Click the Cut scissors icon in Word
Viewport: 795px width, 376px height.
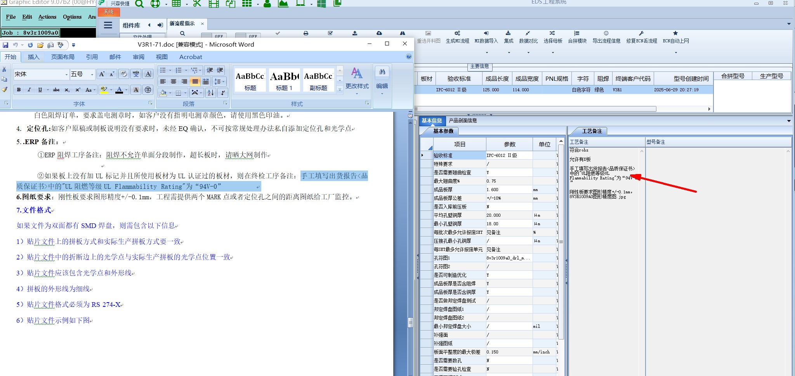4,69
